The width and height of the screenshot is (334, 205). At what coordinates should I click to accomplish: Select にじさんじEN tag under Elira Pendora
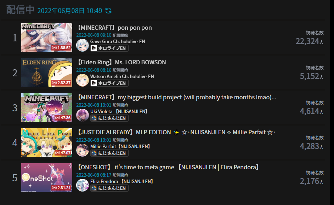[109, 188]
